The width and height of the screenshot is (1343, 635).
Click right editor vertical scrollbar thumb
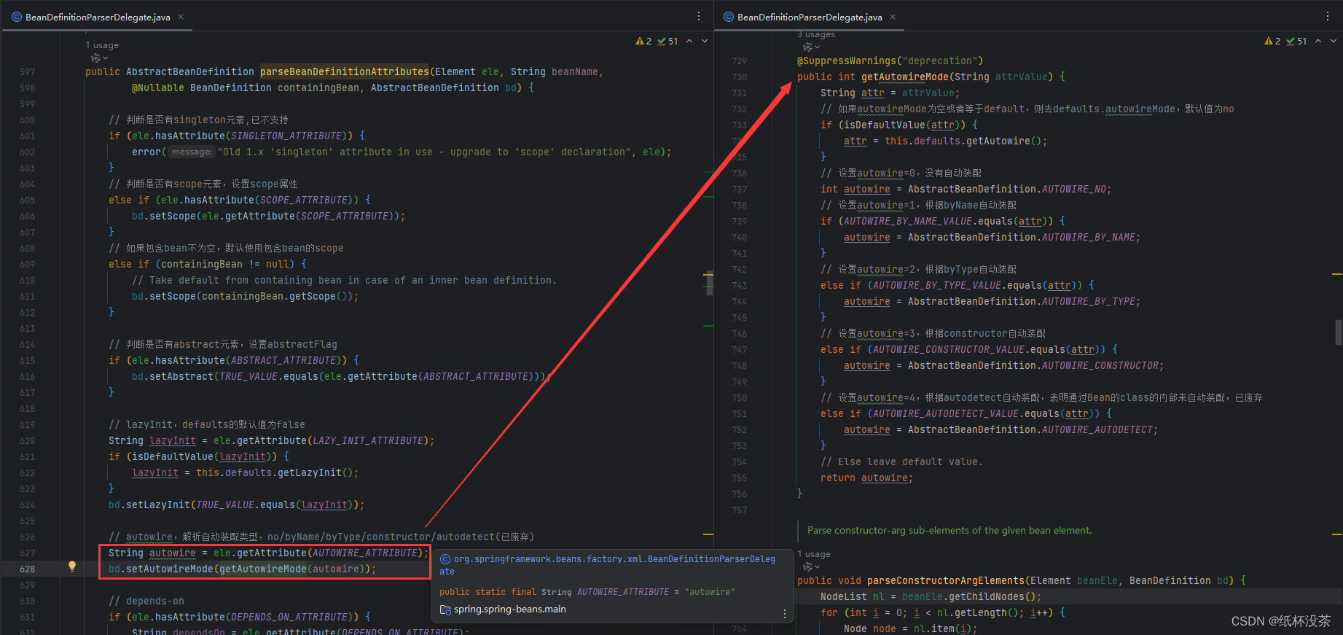coord(1338,332)
